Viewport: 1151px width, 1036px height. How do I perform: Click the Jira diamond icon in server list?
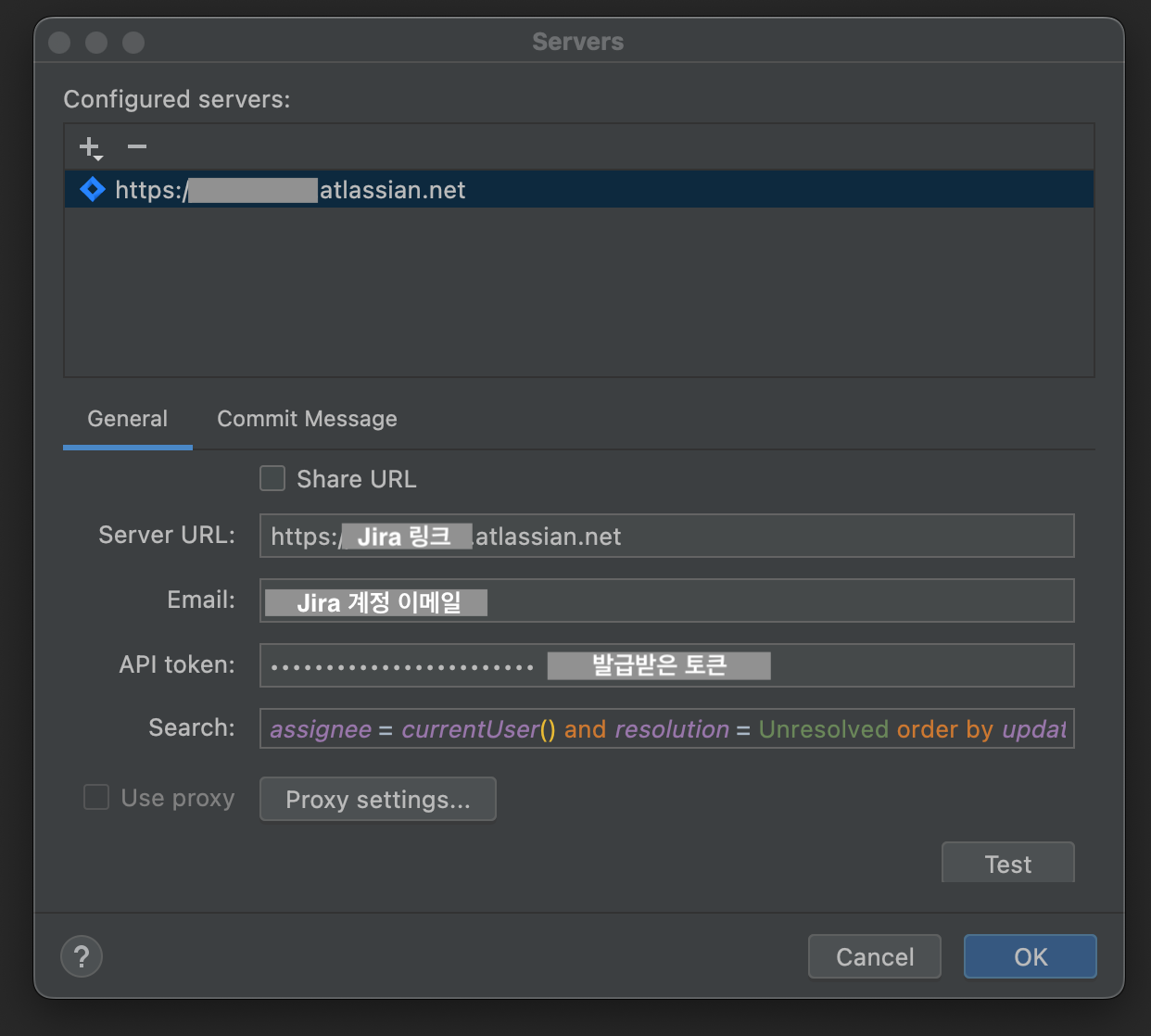pyautogui.click(x=93, y=189)
